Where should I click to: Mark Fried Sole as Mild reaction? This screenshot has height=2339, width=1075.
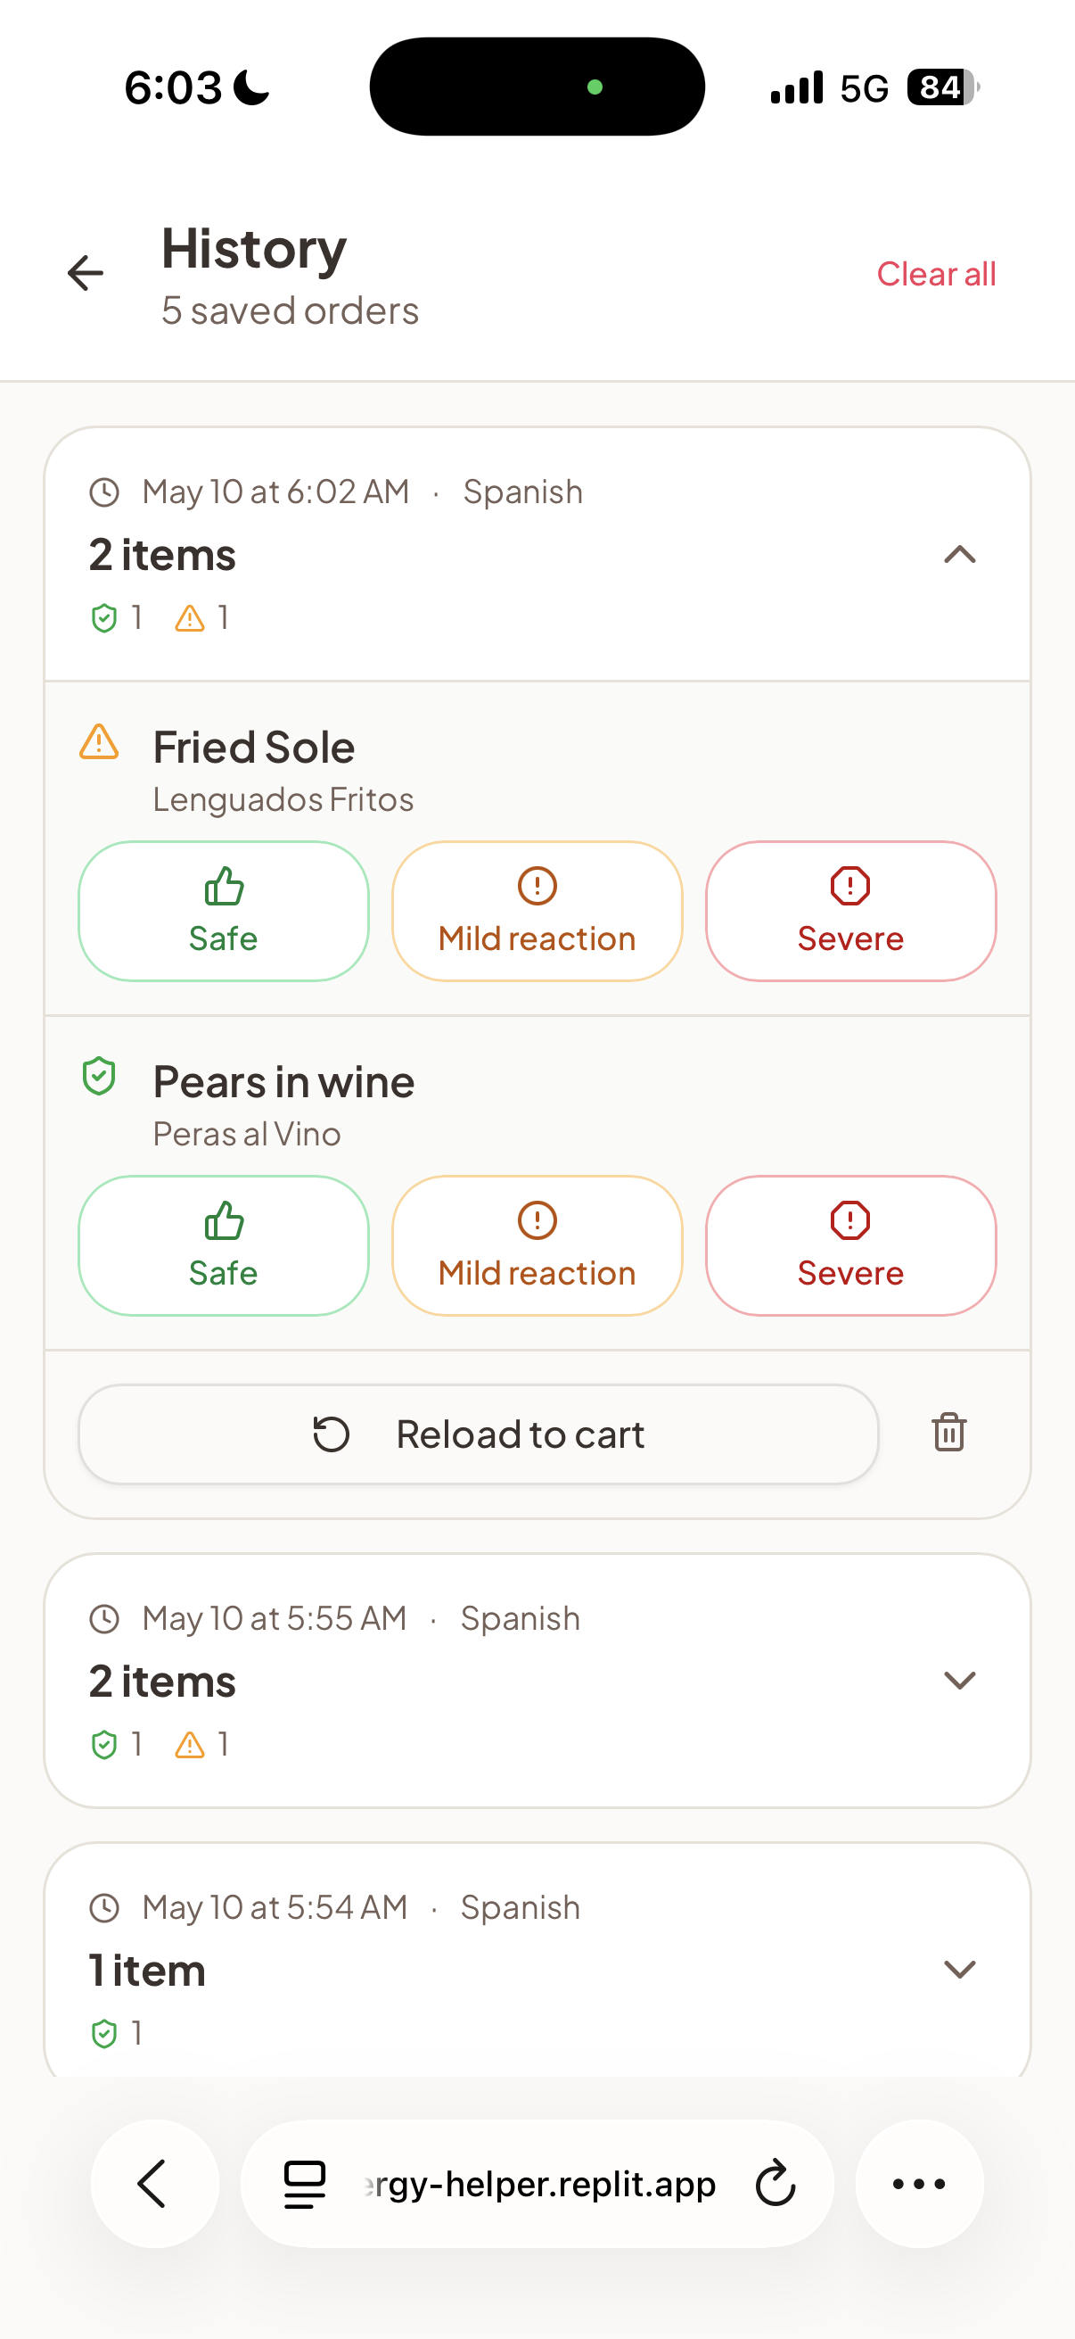pyautogui.click(x=537, y=911)
